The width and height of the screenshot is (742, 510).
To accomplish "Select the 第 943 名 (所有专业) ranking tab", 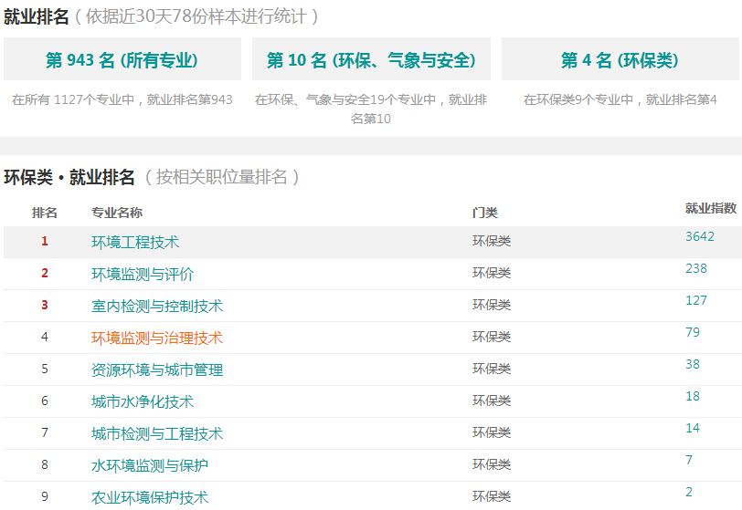I will 122,59.
